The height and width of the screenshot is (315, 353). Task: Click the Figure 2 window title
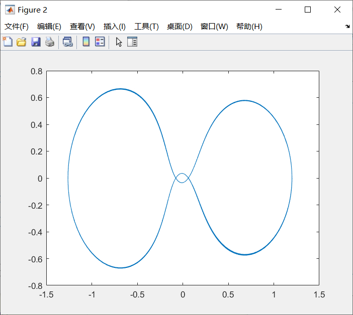point(32,10)
